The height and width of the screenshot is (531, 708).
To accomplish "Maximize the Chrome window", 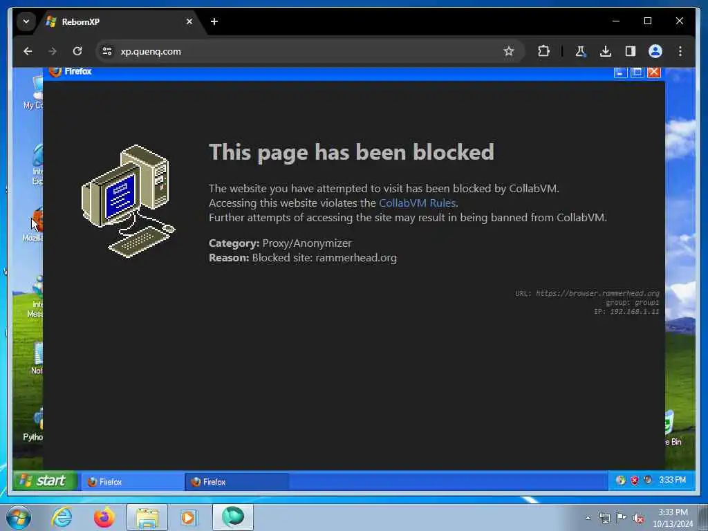I will point(647,21).
